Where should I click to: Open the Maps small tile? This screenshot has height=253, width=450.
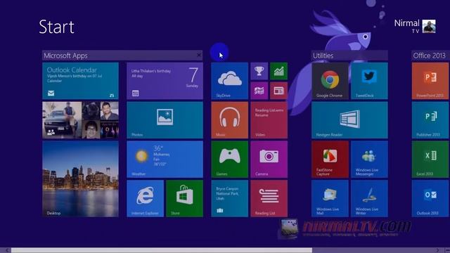(x=259, y=91)
